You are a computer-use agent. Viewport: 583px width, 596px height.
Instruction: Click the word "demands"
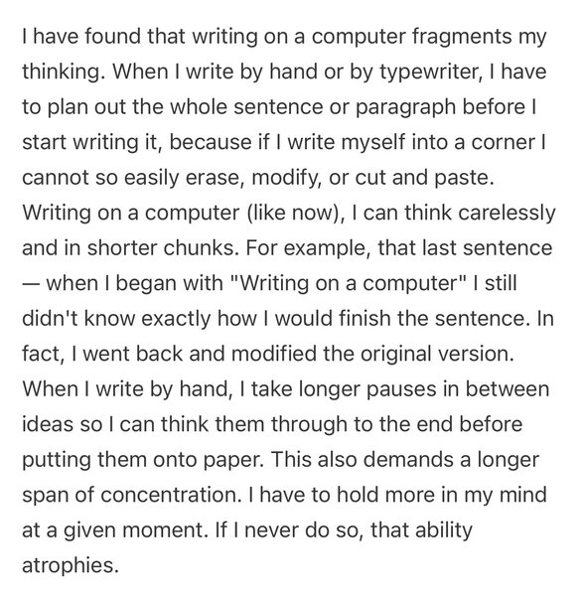408,460
